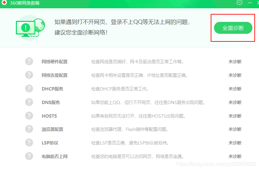Click description 检查网线是否插好

click(x=137, y=62)
